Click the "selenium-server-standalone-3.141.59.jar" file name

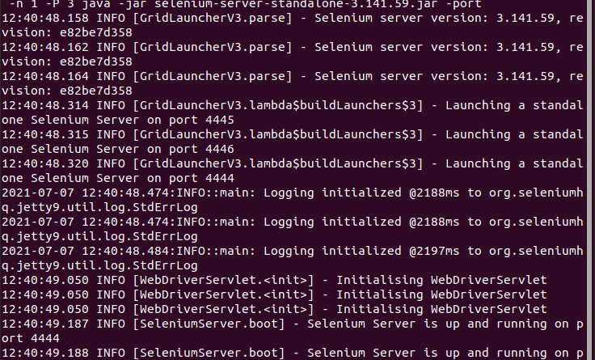297,4
